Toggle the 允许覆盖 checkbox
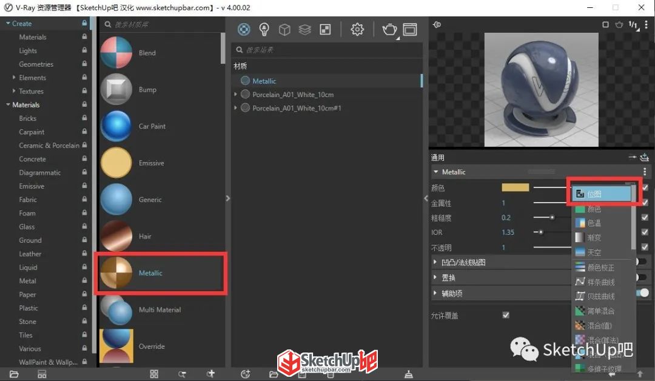655x381 pixels. coord(506,315)
